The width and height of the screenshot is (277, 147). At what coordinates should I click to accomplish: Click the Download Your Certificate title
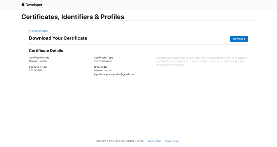coord(58,38)
